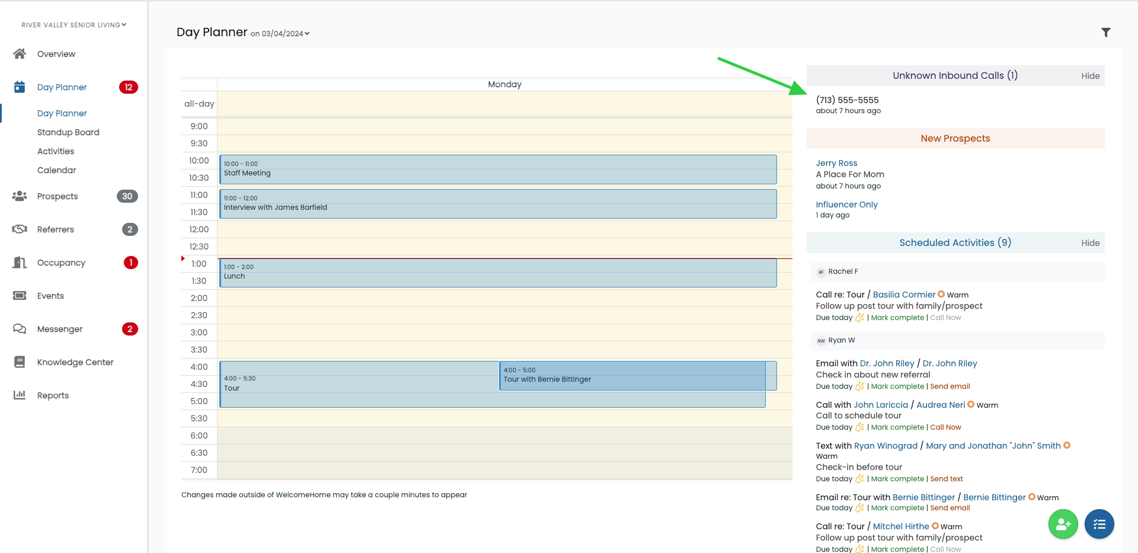Click snooze icon for Basilia Cormier call

(x=859, y=318)
